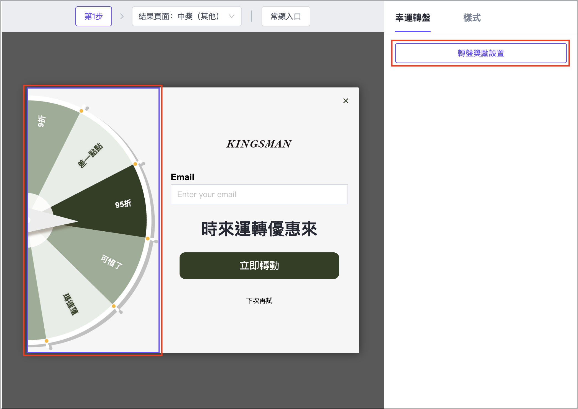Viewport: 578px width, 409px height.
Task: Click the 下次再試 link
Action: point(259,301)
